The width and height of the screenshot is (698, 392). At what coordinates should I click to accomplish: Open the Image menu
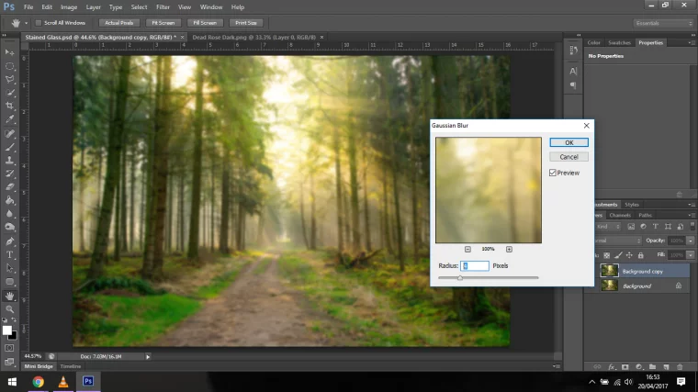[69, 7]
